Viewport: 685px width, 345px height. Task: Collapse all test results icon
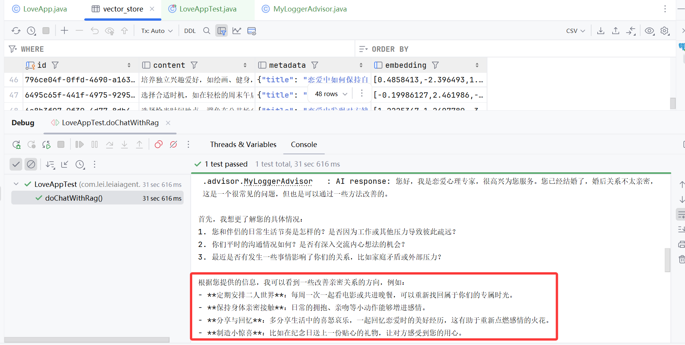pyautogui.click(x=65, y=164)
